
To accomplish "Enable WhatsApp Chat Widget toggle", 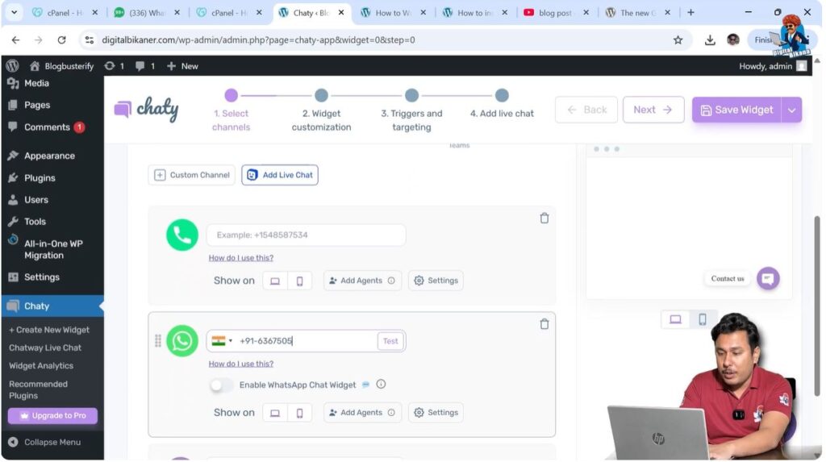I will [x=221, y=385].
